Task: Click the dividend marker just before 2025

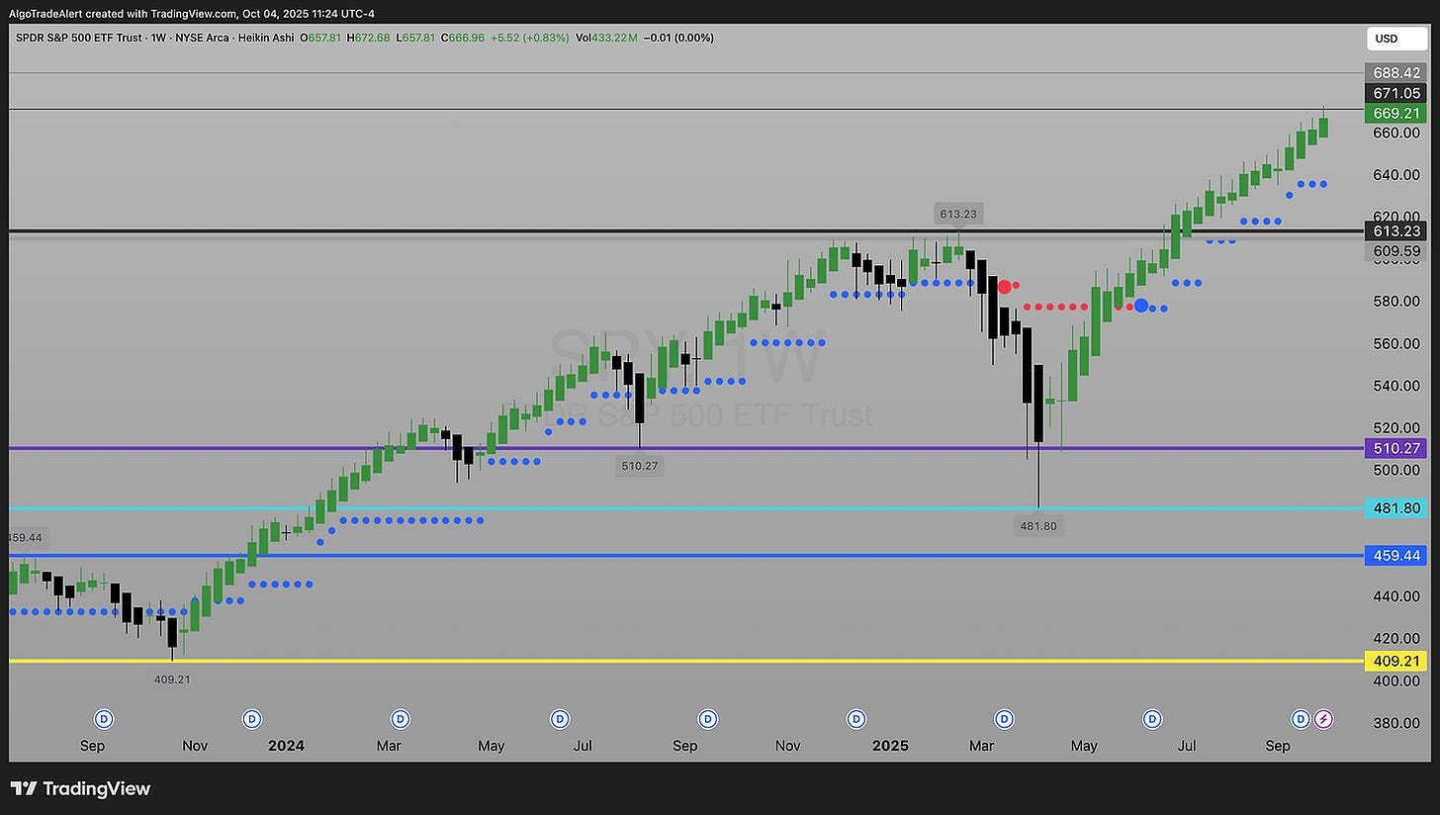Action: pos(856,719)
